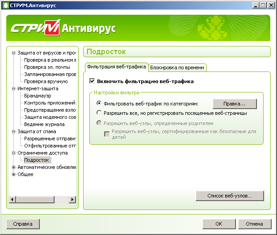
Task: Select Проверка в реальном времени item
Action: tap(50, 60)
